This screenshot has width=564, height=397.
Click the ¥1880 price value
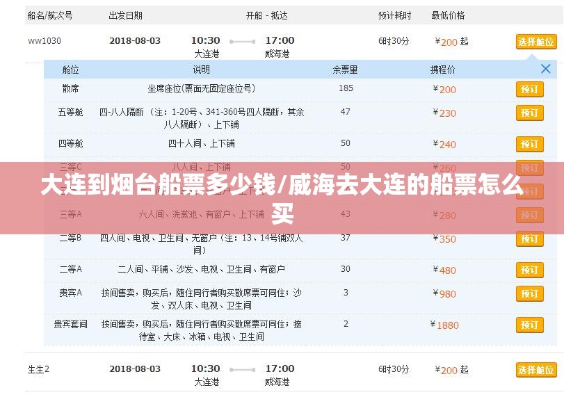tap(444, 325)
